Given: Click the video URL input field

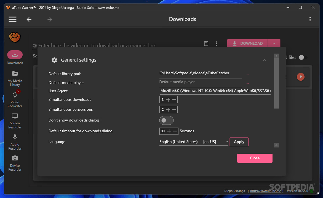Looking at the screenshot, I should click(118, 45).
